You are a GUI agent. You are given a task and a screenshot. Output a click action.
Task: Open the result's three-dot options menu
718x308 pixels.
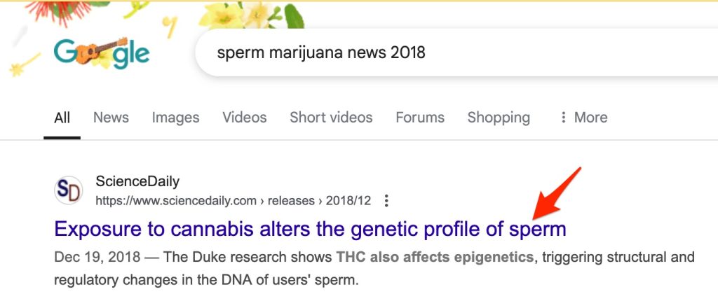[386, 202]
